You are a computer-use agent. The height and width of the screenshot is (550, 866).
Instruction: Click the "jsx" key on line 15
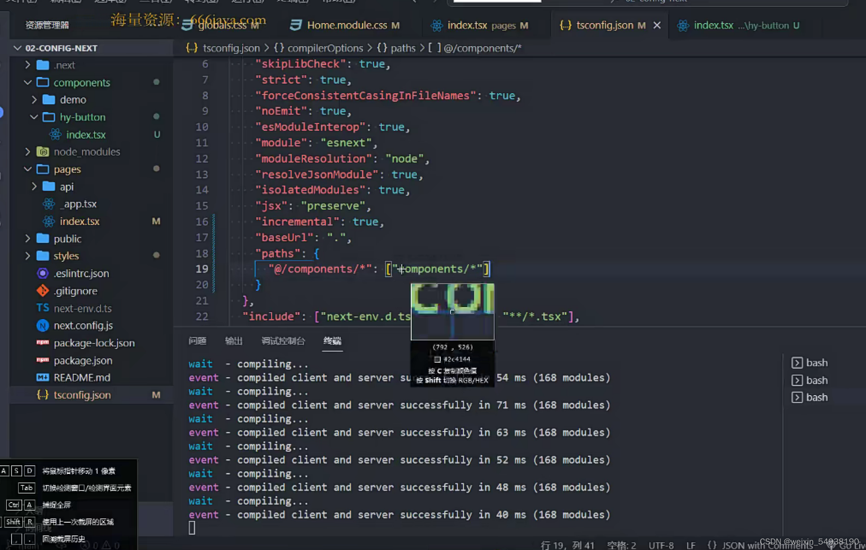click(x=271, y=206)
